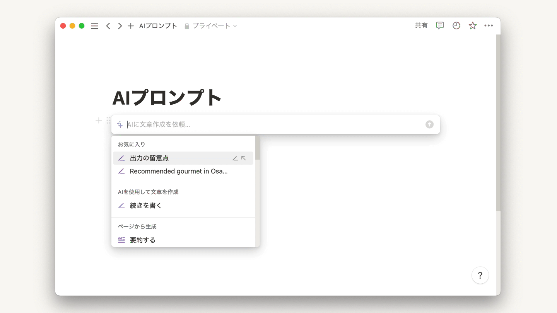Click the lock icon beside プライベート

coord(187,26)
